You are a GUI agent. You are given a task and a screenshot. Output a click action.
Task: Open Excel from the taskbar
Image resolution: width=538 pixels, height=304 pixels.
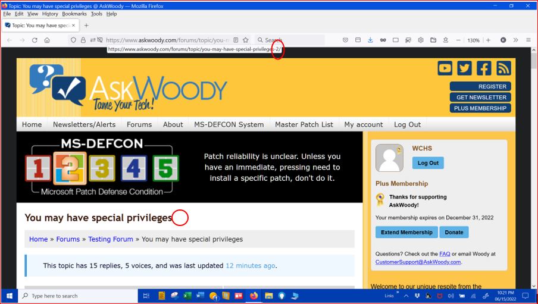click(187, 296)
